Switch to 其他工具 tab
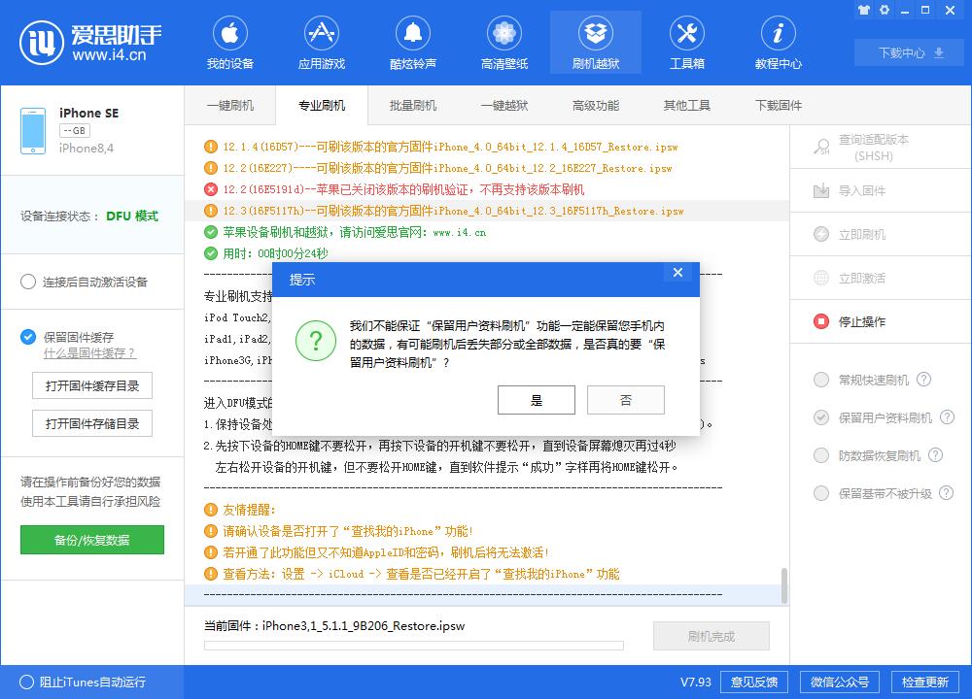The image size is (972, 699). 687,105
